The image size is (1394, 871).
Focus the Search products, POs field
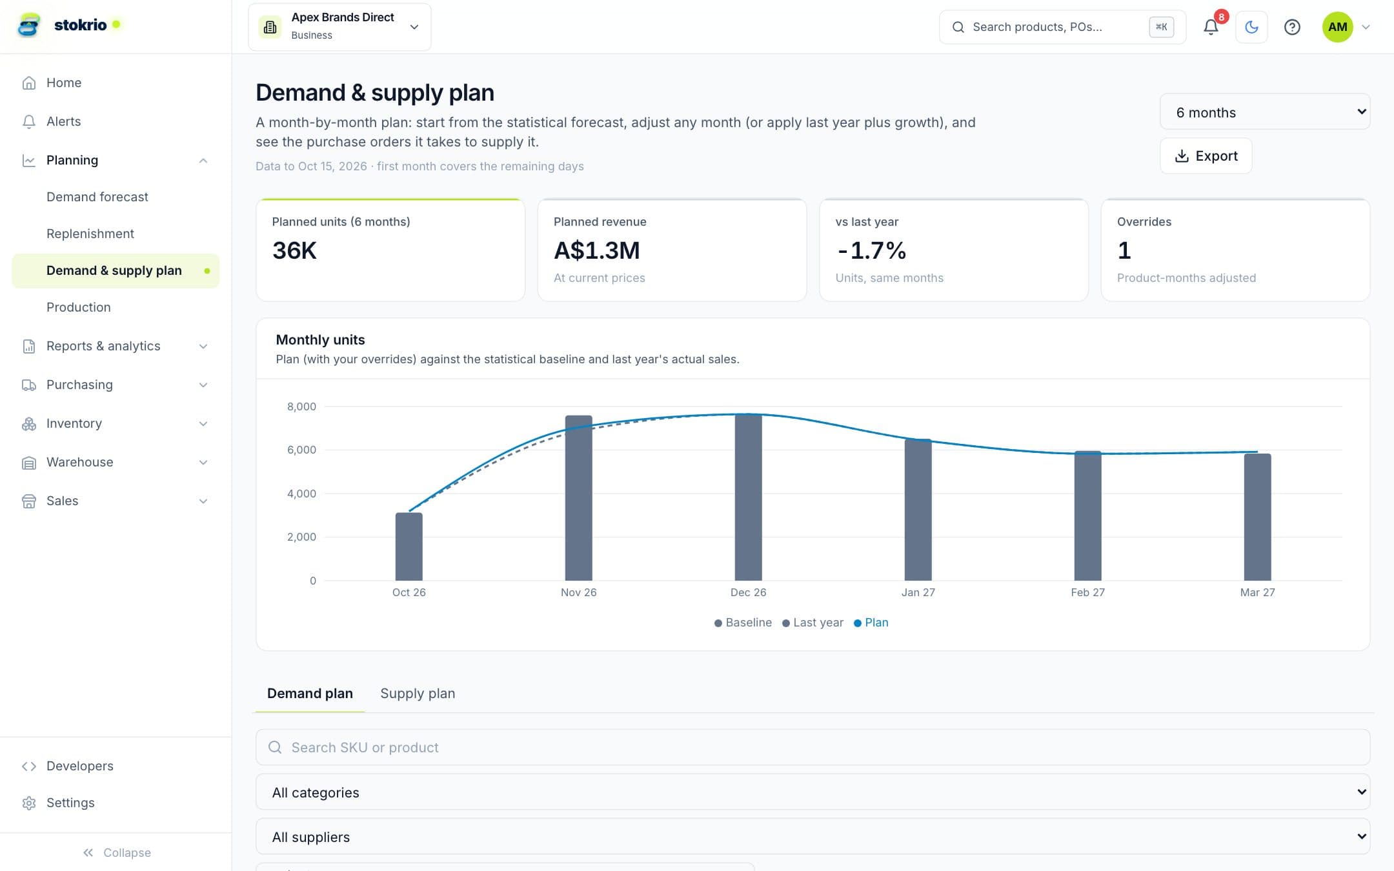click(1062, 26)
